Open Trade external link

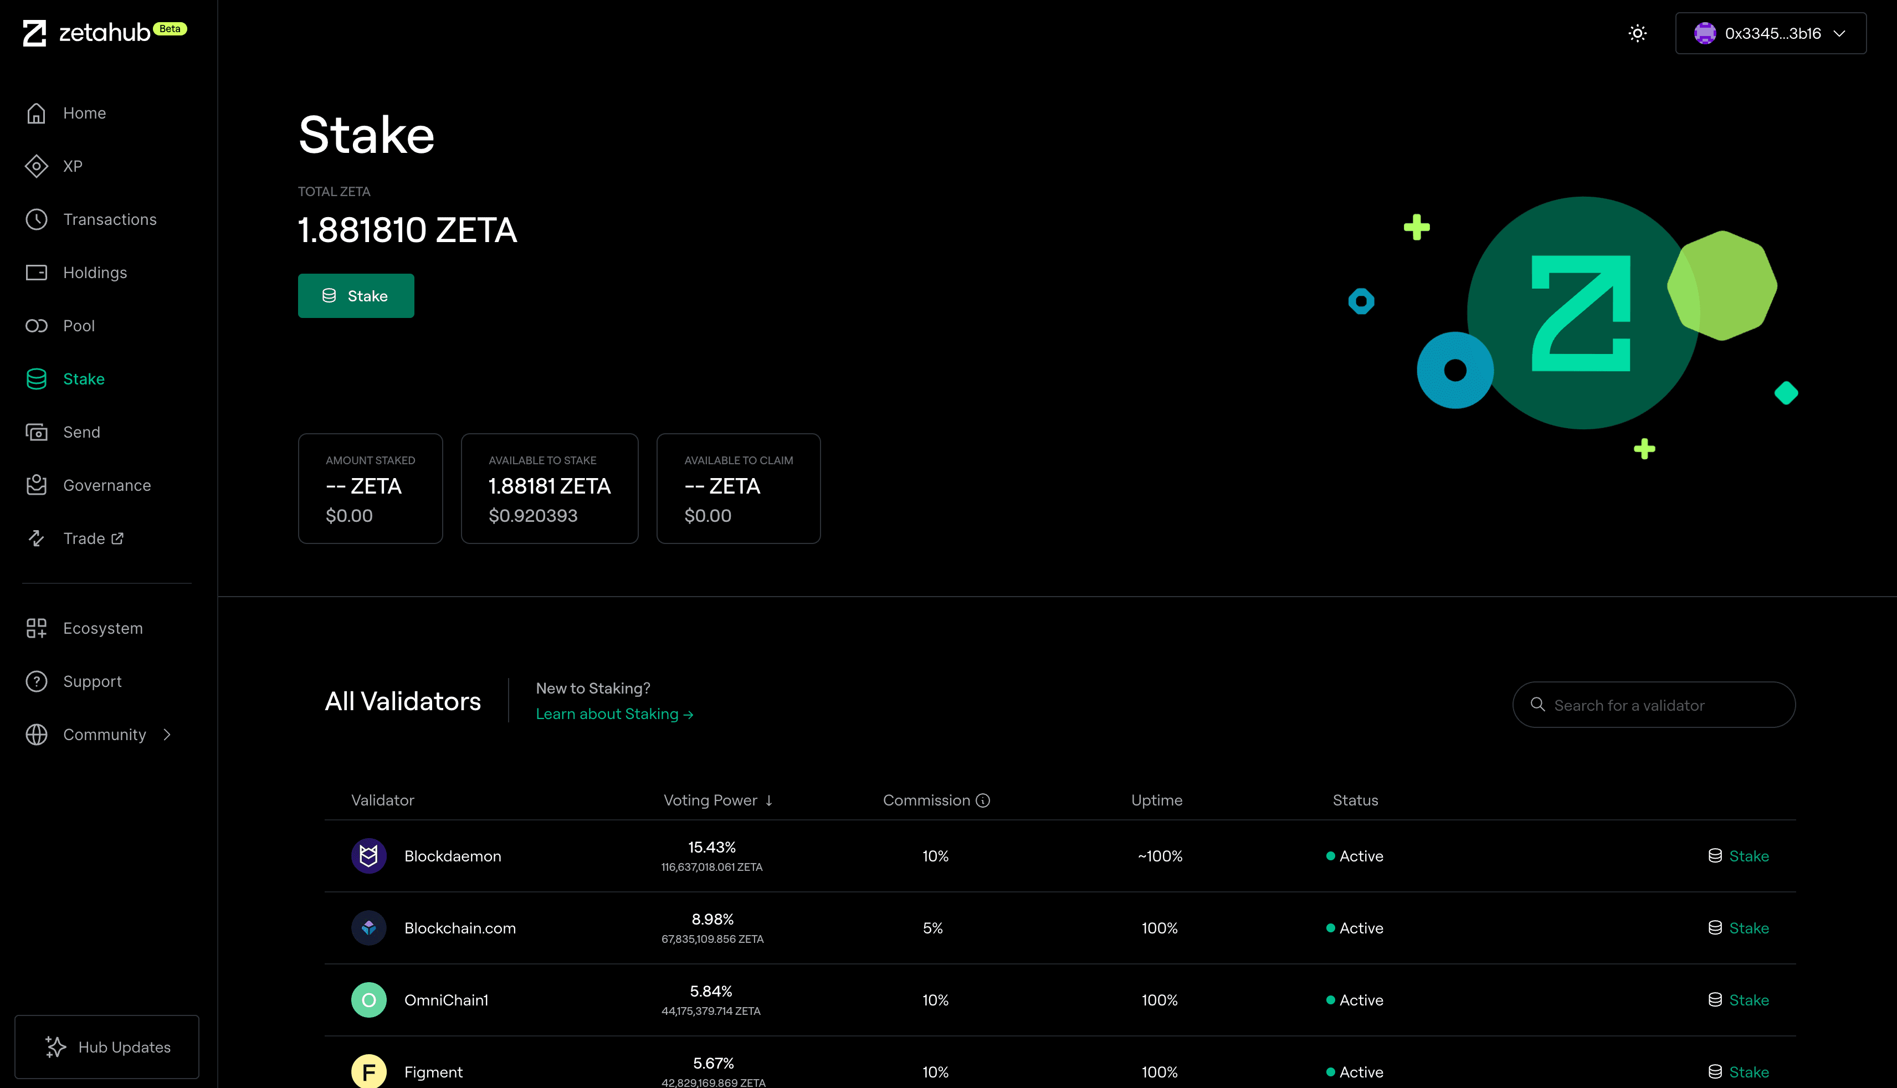(x=94, y=539)
